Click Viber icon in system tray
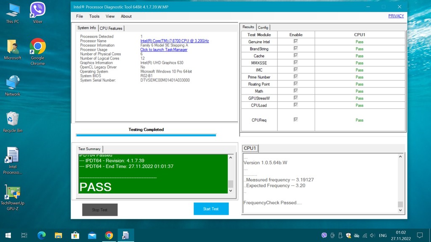 (325, 235)
